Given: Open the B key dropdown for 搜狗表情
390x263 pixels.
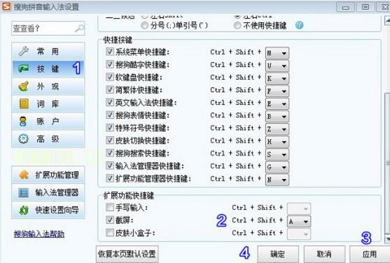Looking at the screenshot, I should pos(277,117).
